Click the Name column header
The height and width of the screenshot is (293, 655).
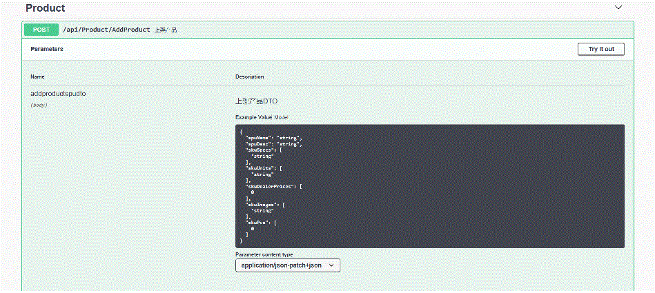point(37,77)
